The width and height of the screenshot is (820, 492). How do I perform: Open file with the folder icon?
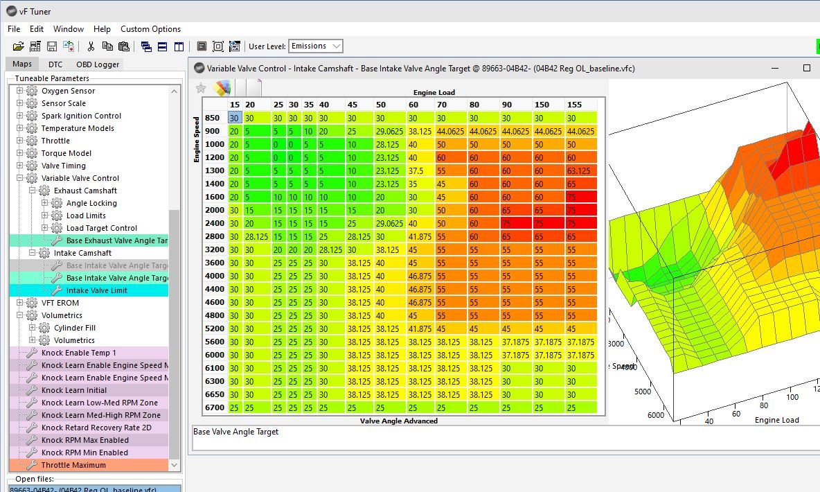(18, 46)
